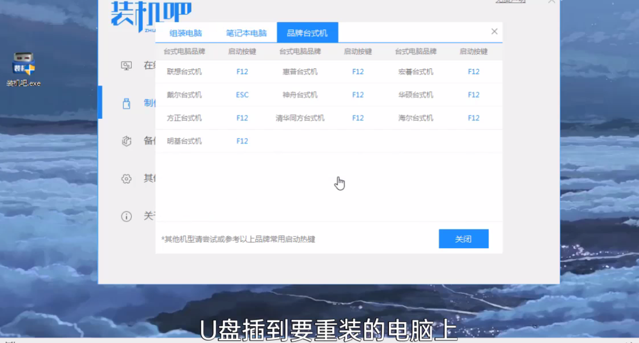
Task: Click the 清华同方台式机 cell
Action: (x=300, y=118)
